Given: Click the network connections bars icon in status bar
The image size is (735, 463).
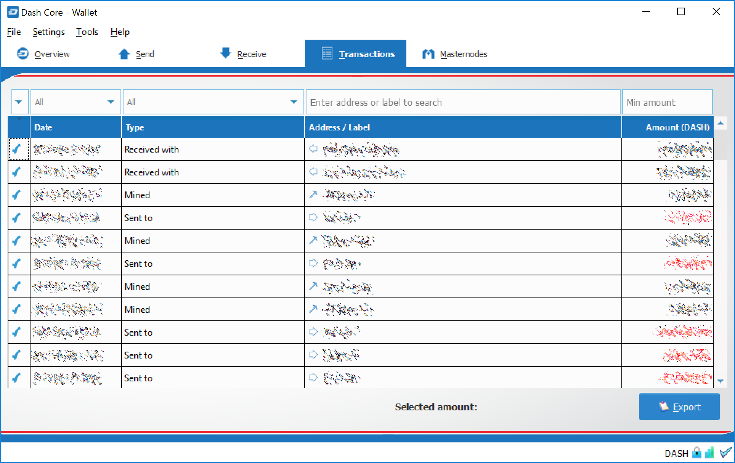Looking at the screenshot, I should point(709,453).
